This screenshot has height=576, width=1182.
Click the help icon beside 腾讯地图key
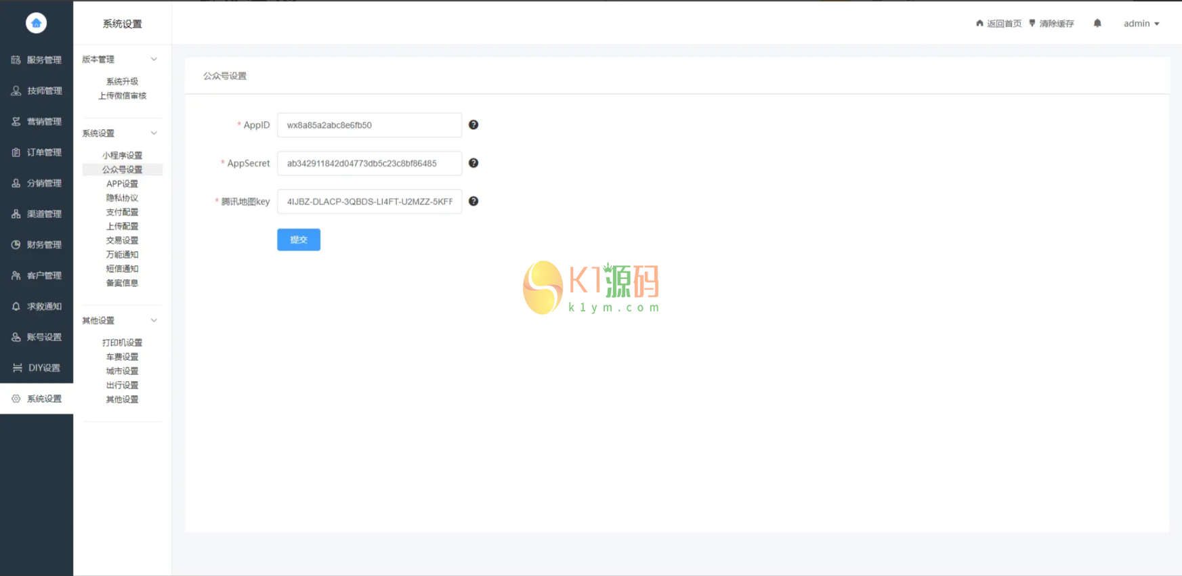(473, 201)
